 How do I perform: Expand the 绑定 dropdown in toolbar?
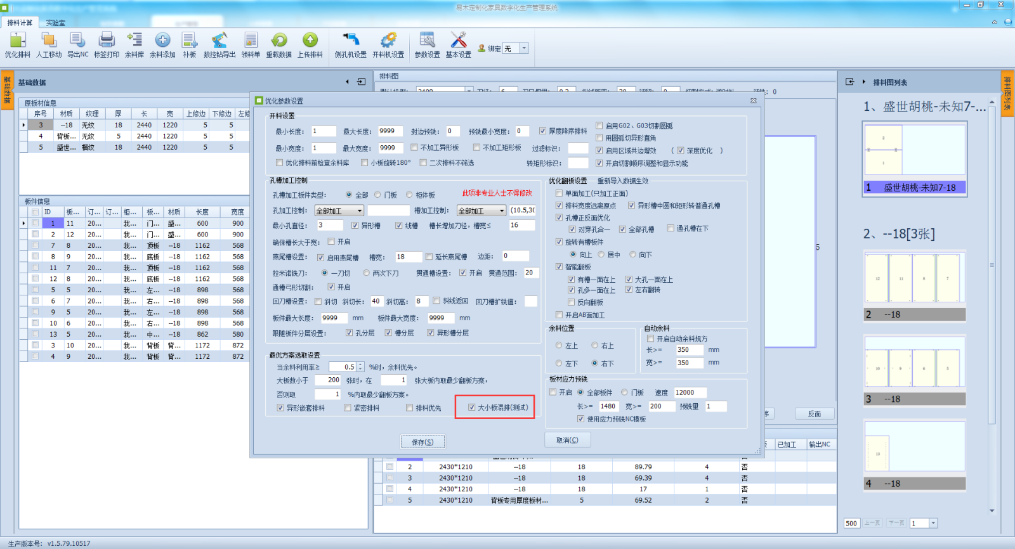pyautogui.click(x=524, y=49)
